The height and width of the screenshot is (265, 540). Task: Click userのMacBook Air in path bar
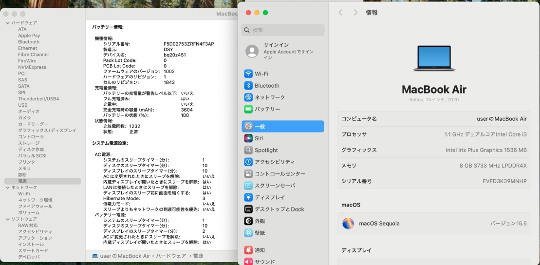[125, 256]
